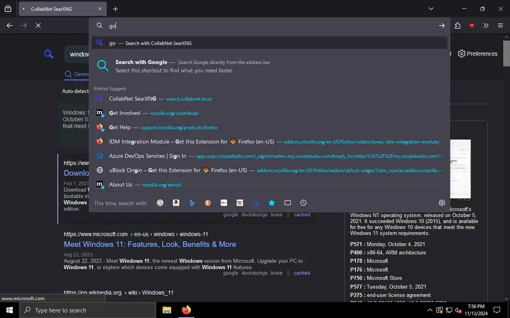The image size is (510, 318).
Task: Search this time with Bing
Action: point(192,203)
